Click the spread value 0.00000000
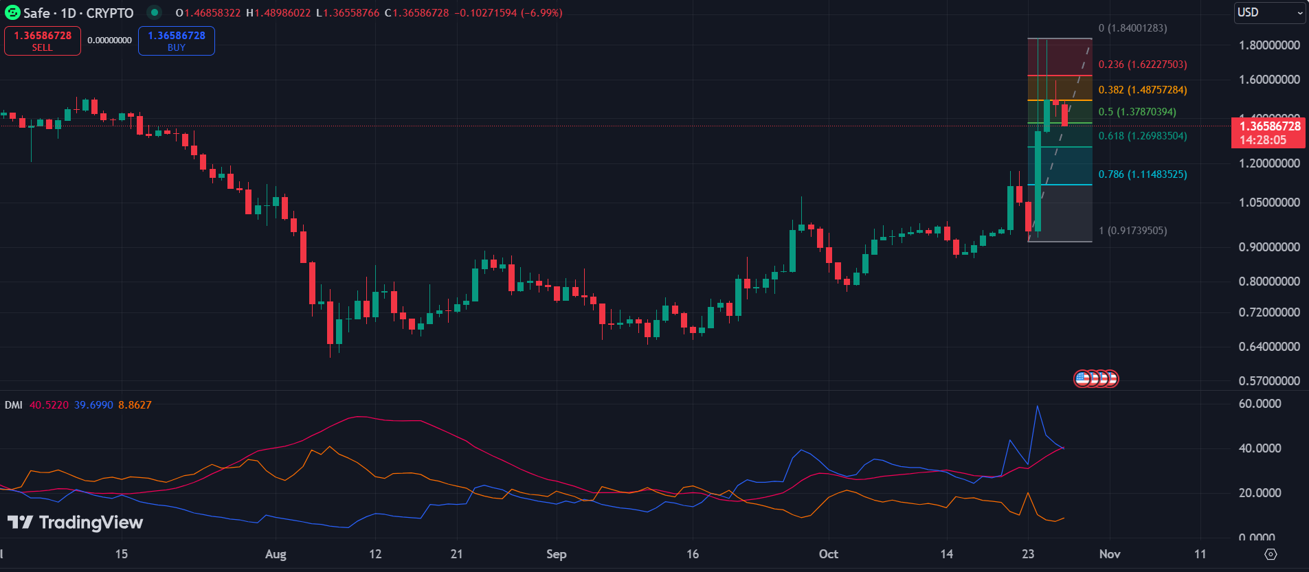Screen dimensions: 1309x572 (109, 41)
